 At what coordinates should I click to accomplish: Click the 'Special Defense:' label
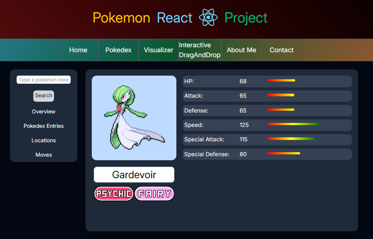[207, 154]
